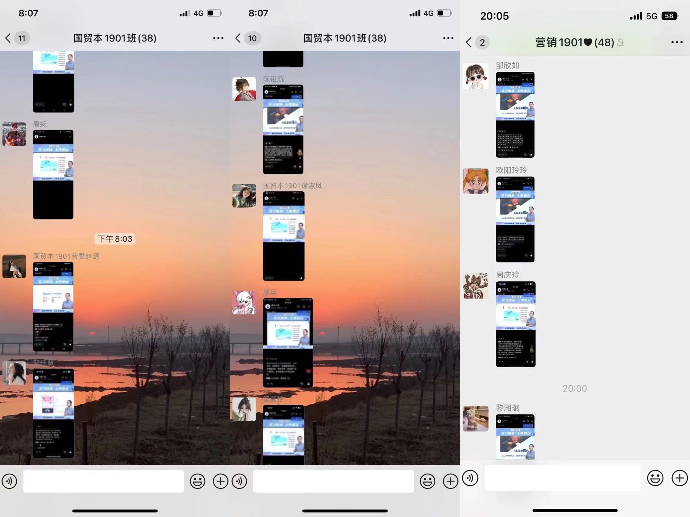View the image sent by 周庆玲
This screenshot has width=690, height=517.
515,324
